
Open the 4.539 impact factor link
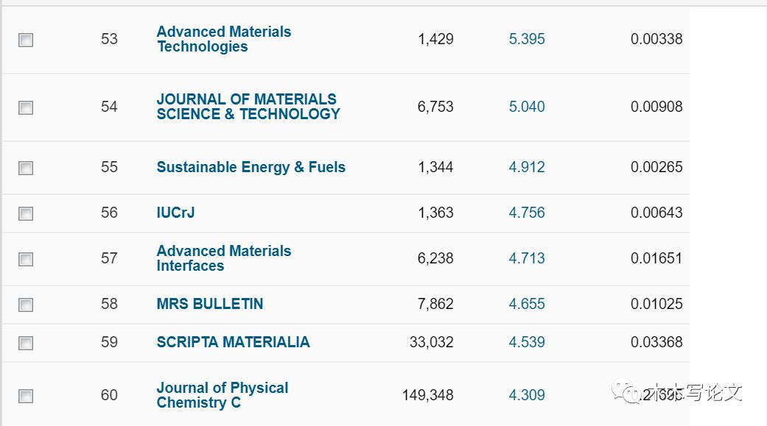point(527,342)
